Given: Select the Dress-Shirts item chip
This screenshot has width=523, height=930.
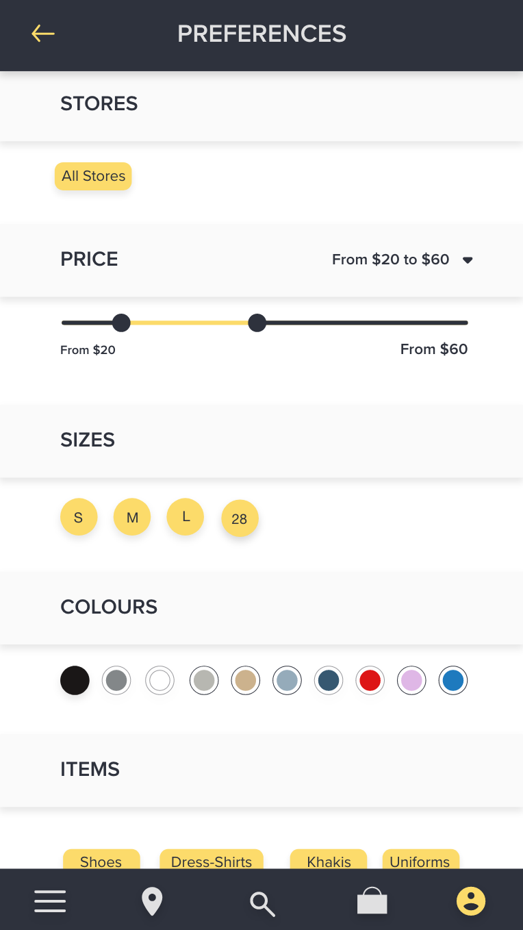Looking at the screenshot, I should (212, 860).
